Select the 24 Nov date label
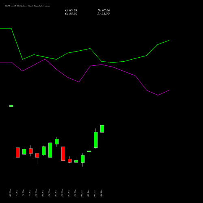The width and height of the screenshot is (203, 203). pos(49,193)
